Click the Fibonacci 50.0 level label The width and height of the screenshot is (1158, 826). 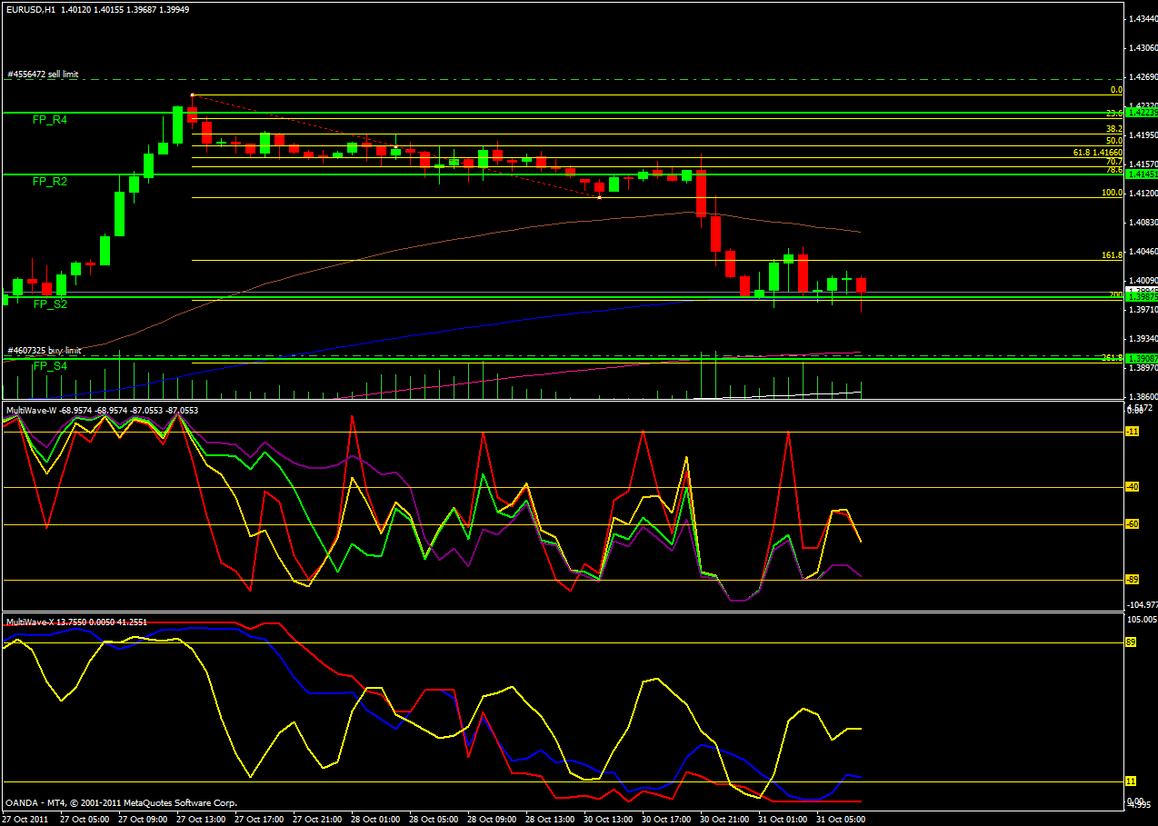point(1114,141)
